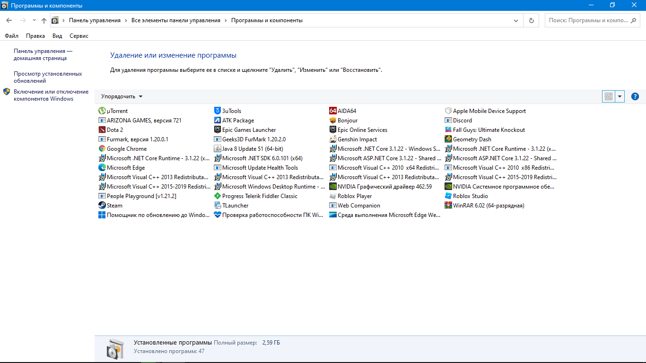Open Просмотр установленных обновлений link
Image resolution: width=646 pixels, height=363 pixels.
[48, 77]
